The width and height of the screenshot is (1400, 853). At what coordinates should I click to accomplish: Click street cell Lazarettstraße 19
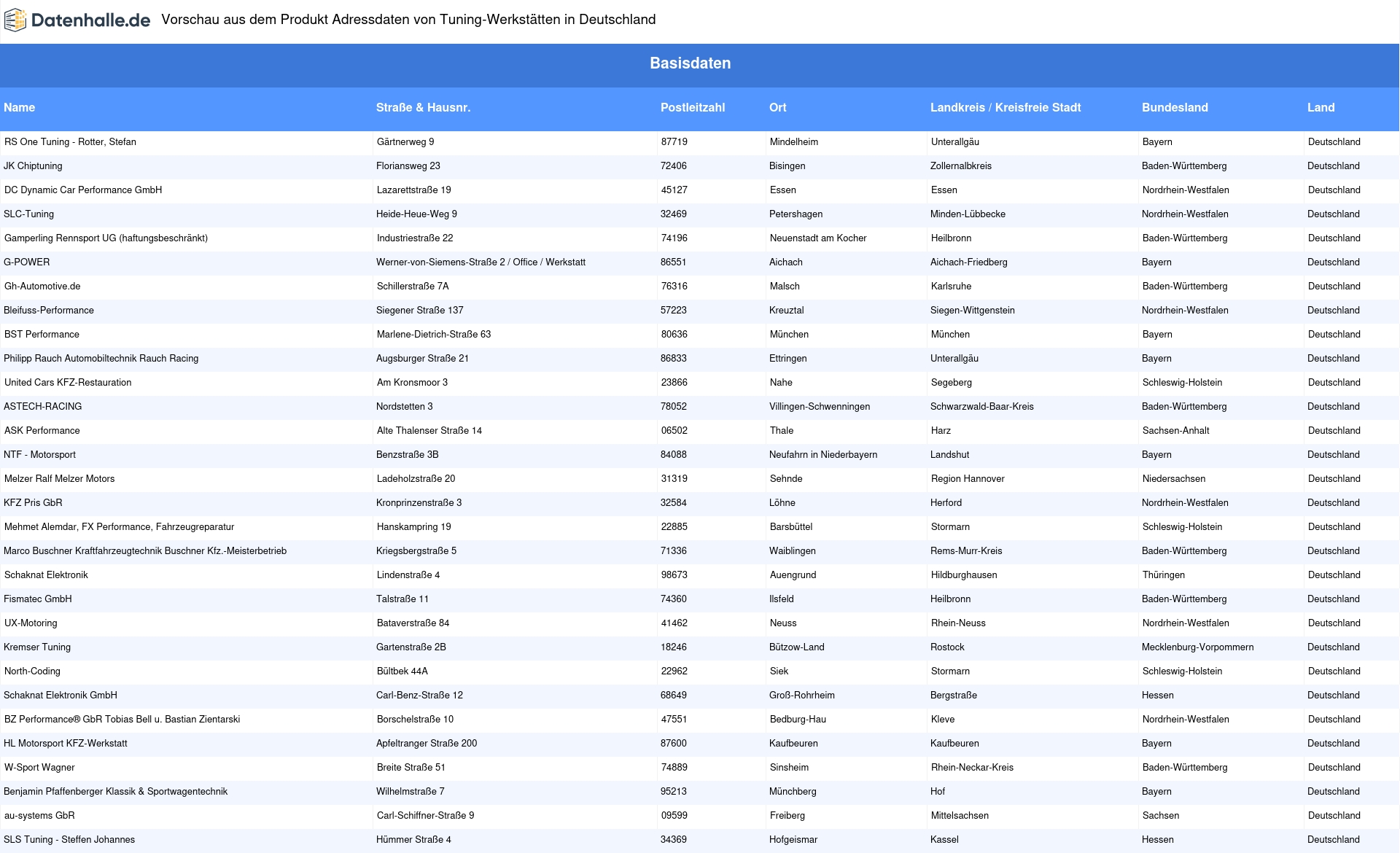pyautogui.click(x=413, y=190)
